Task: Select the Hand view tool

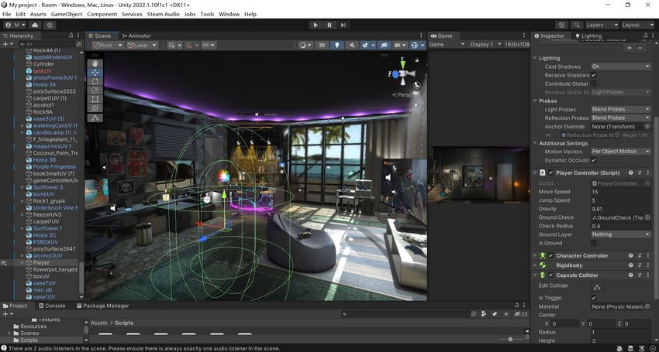Action: (95, 63)
